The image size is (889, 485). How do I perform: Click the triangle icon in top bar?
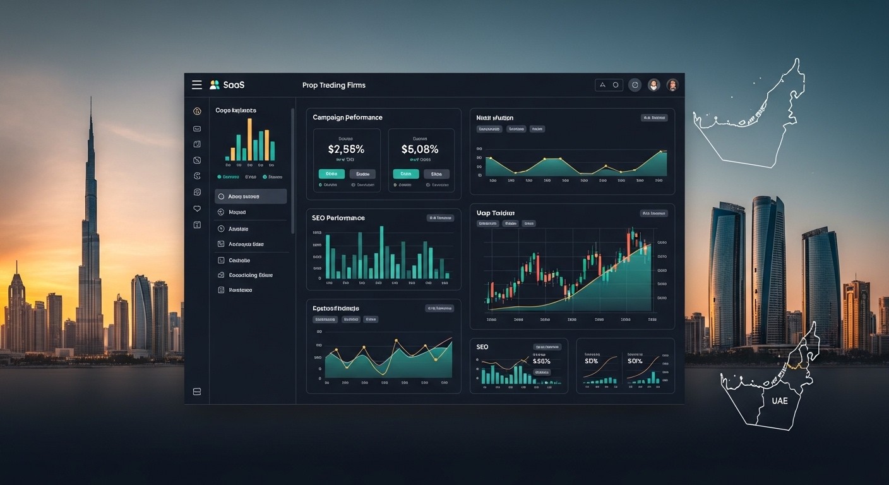602,85
